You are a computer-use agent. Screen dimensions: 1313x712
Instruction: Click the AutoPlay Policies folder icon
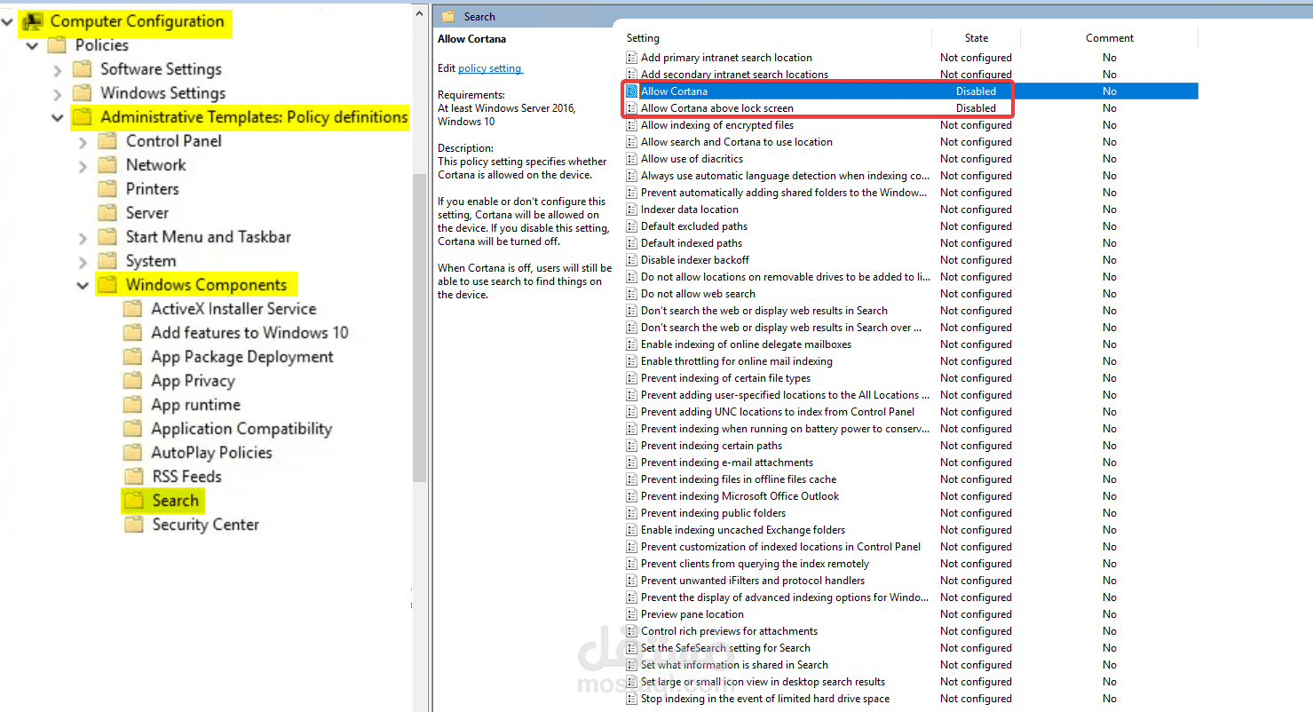133,453
